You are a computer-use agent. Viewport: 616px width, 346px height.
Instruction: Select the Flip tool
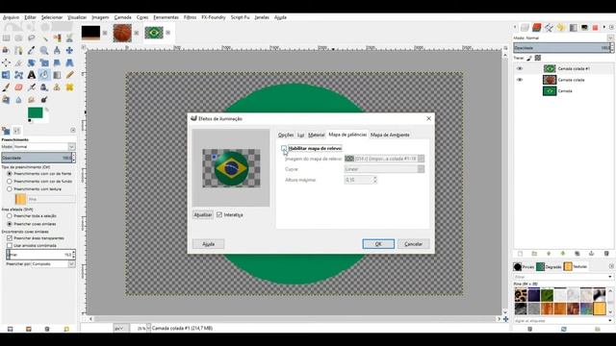7,75
